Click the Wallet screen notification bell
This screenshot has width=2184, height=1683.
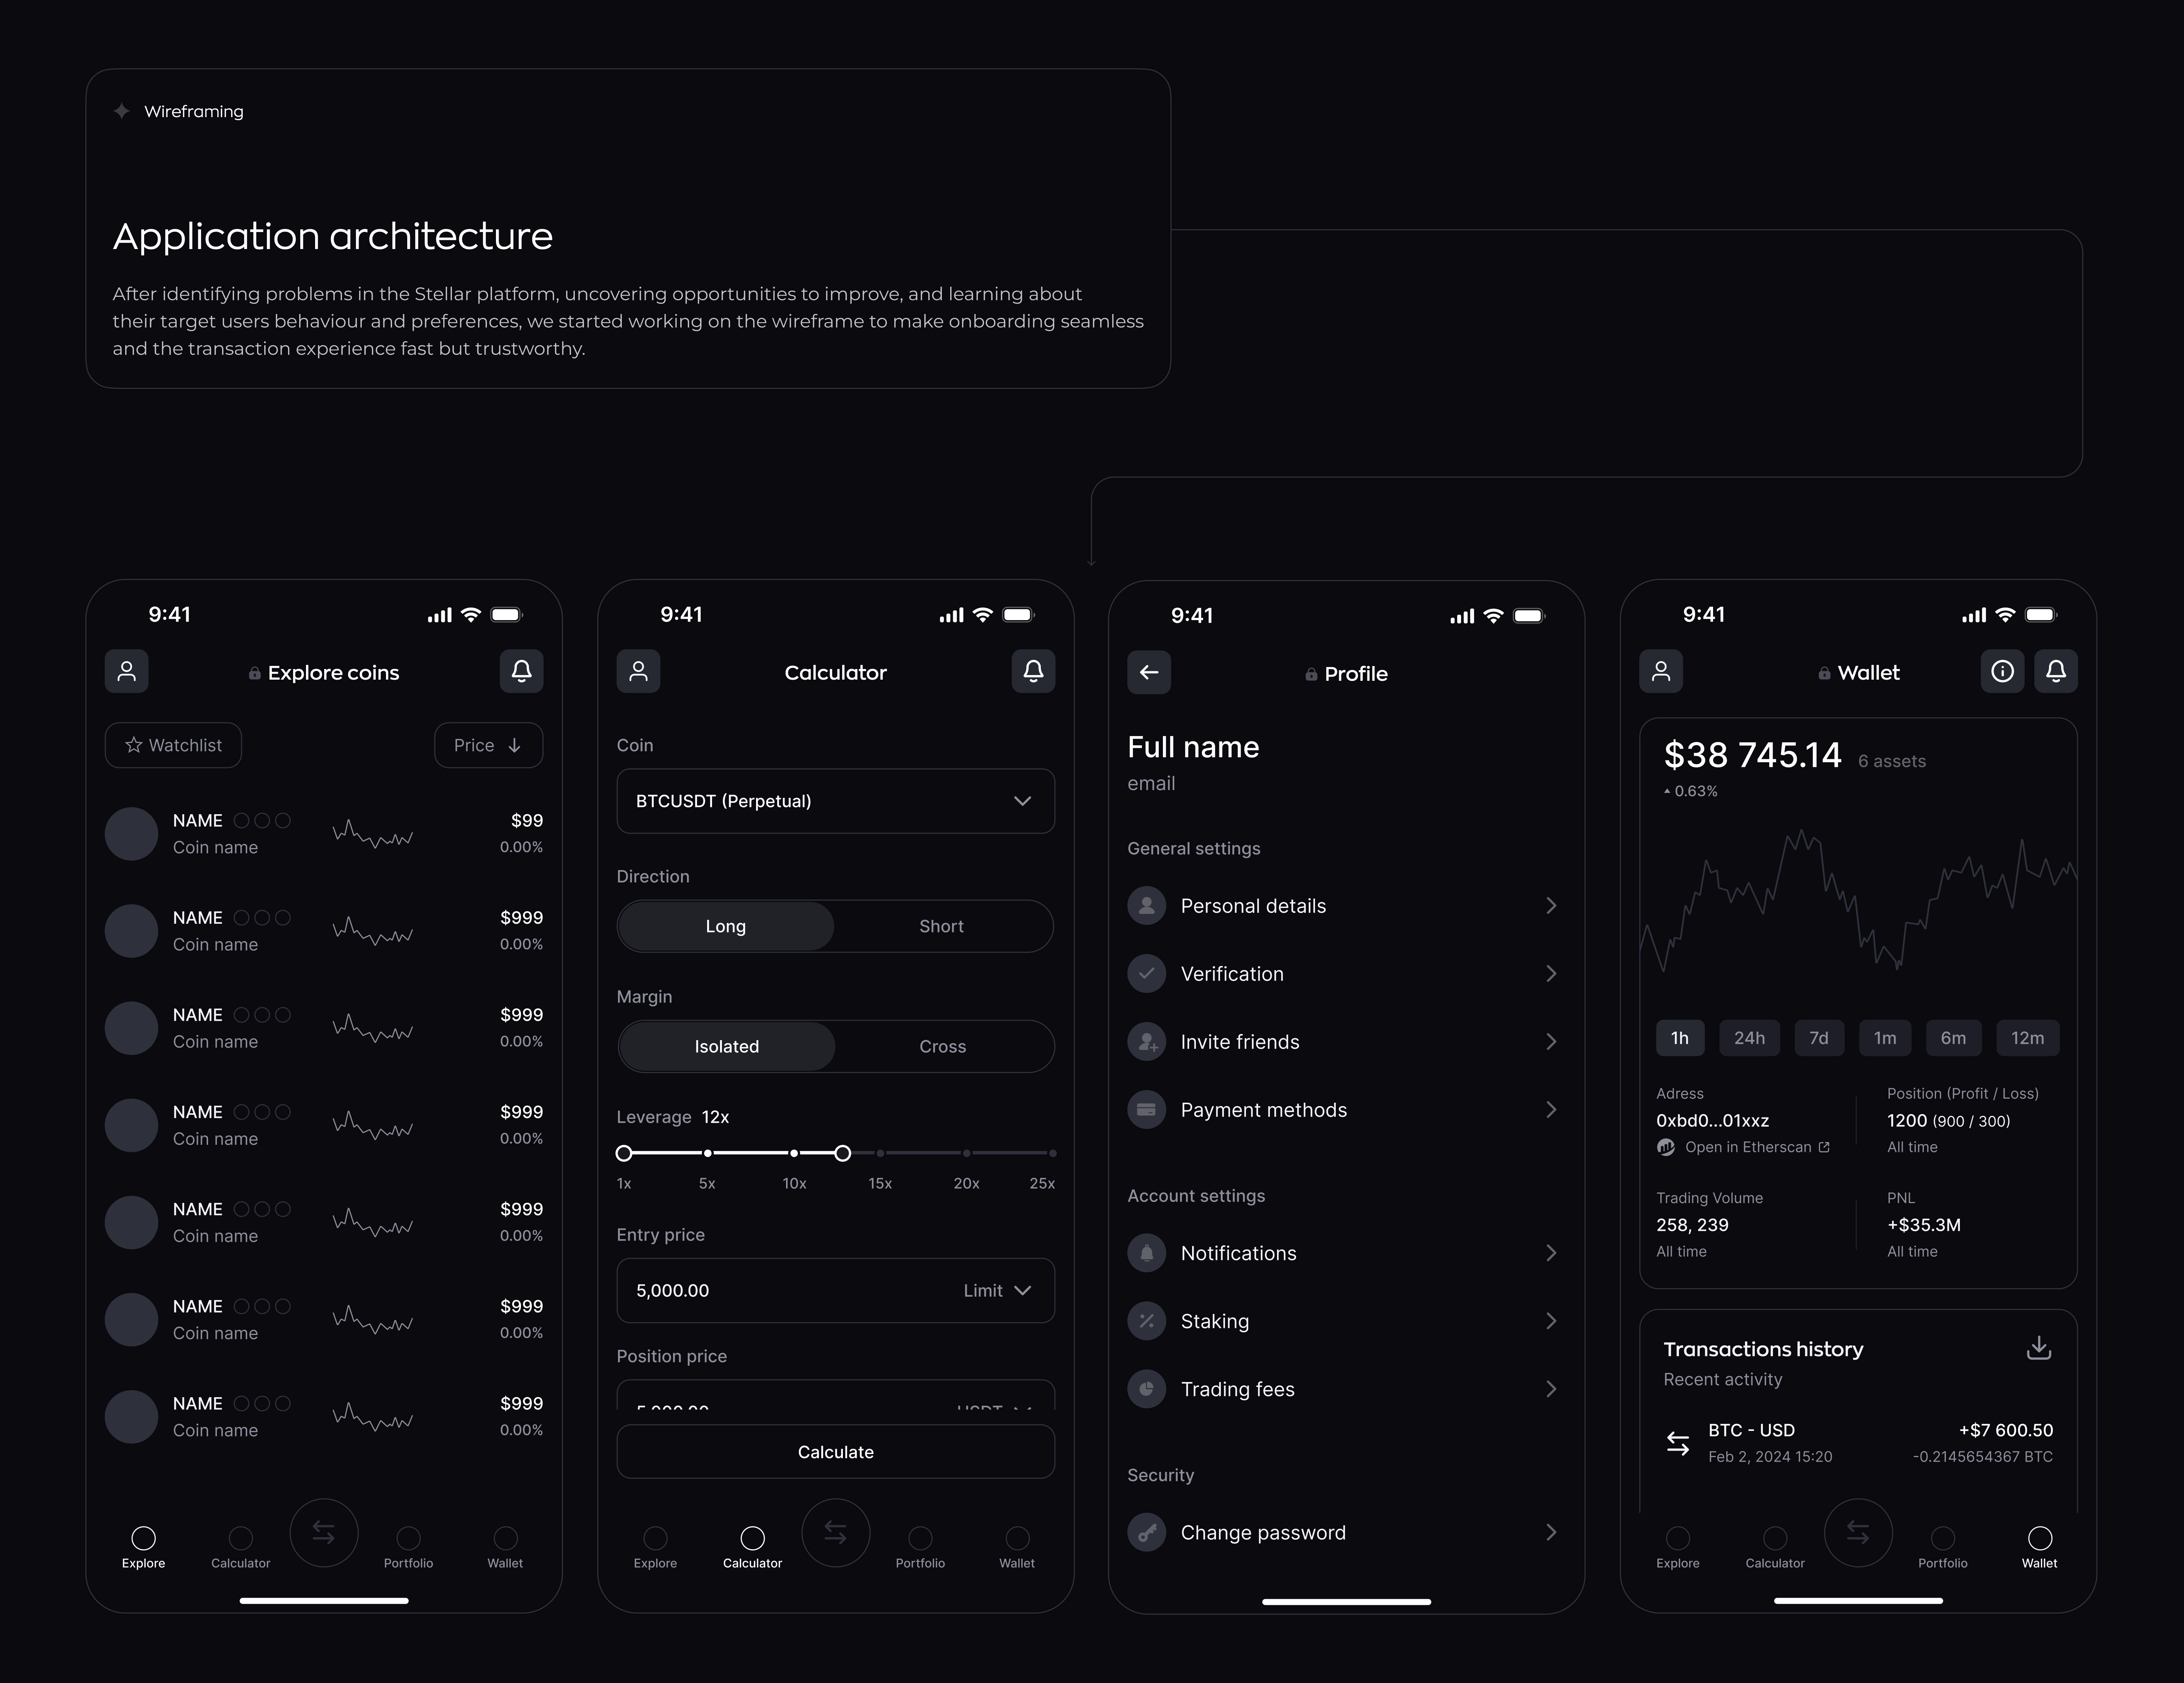[x=2055, y=672]
